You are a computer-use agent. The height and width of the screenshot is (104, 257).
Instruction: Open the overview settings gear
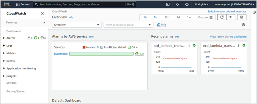[x=243, y=25]
